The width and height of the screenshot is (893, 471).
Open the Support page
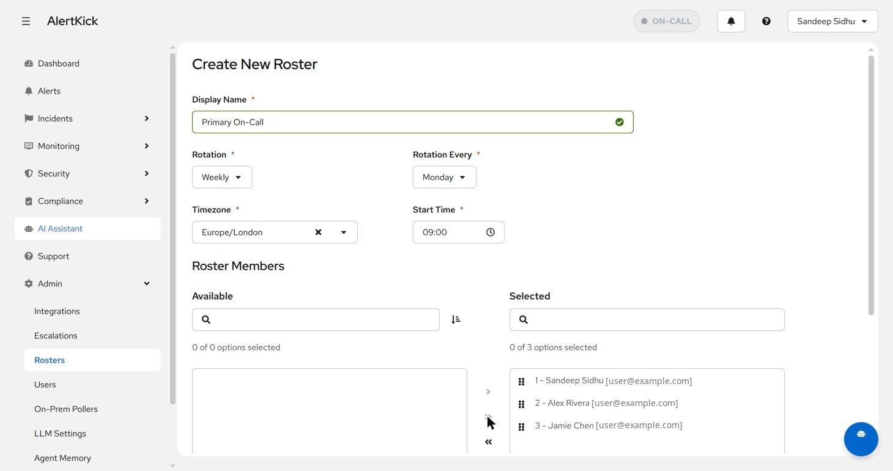pos(53,256)
